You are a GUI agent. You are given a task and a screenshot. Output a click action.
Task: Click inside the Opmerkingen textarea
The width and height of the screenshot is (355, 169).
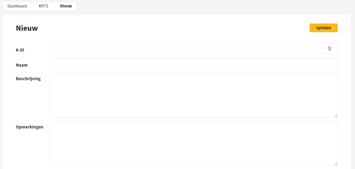193,144
